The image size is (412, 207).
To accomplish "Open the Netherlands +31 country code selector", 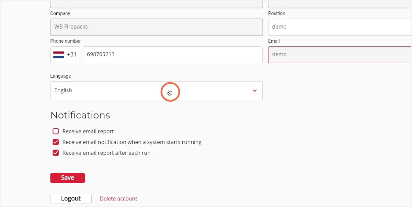I will point(65,55).
